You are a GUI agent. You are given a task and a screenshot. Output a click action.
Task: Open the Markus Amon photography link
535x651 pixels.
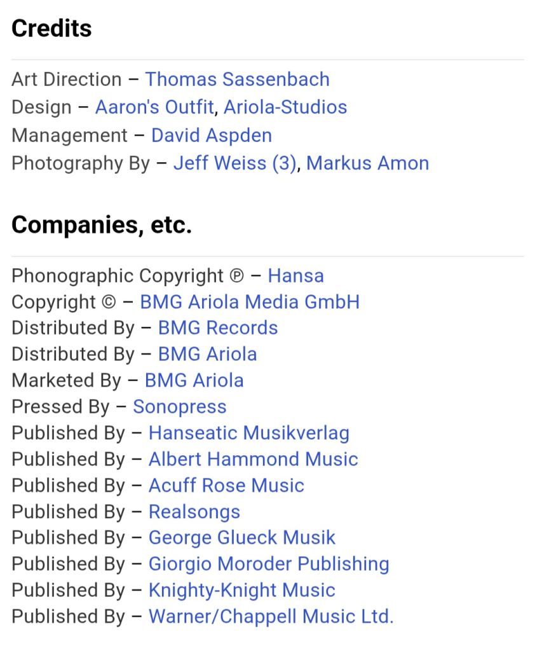[x=367, y=163]
